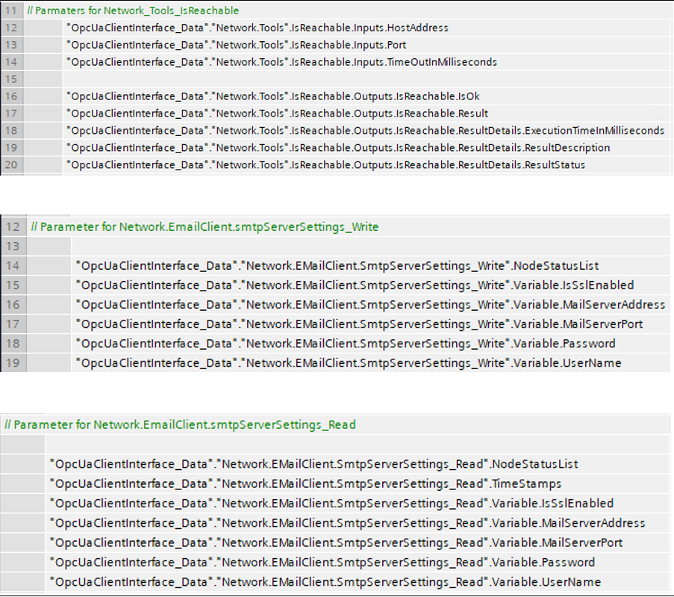
Task: Click SmtpServerSettings_Write Variable.MailServerAddress line
Action: [370, 305]
